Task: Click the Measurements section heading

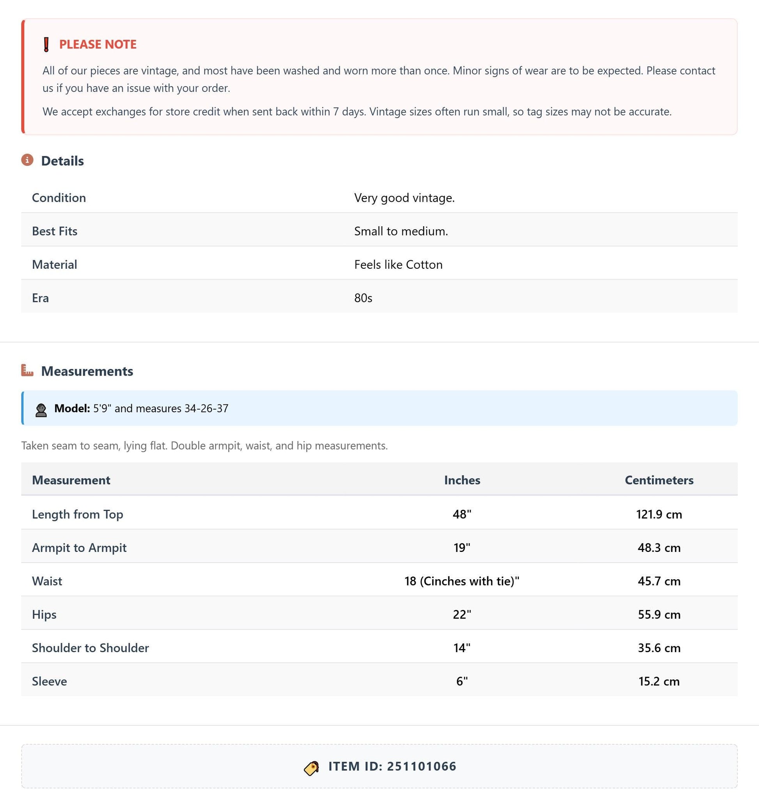Action: pos(87,371)
